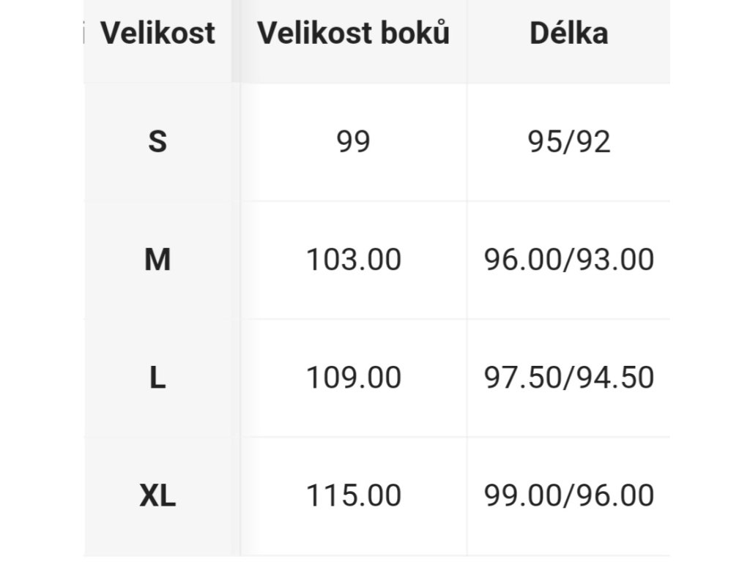Click the hip size value 99

pos(354,141)
